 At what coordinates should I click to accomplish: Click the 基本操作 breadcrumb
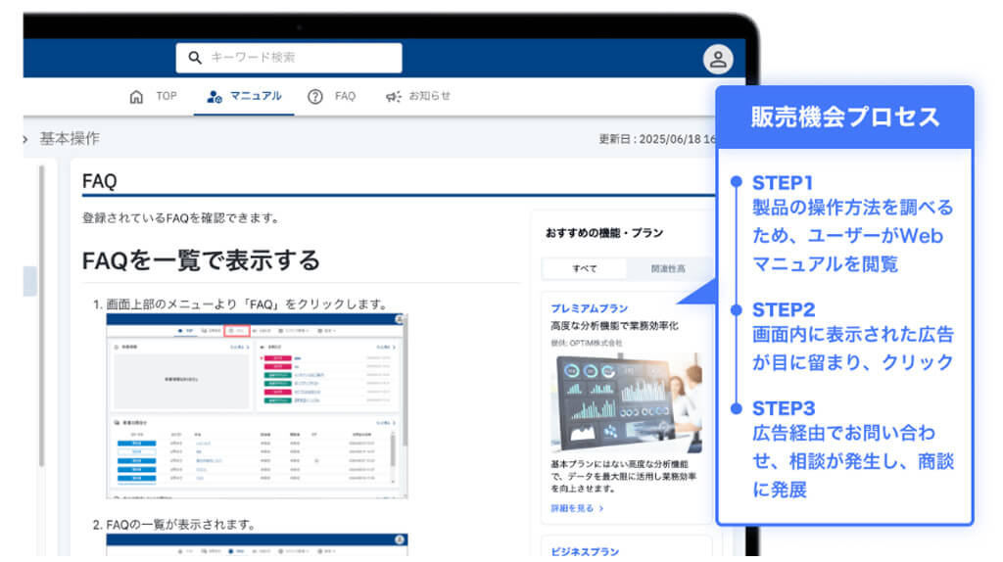70,139
